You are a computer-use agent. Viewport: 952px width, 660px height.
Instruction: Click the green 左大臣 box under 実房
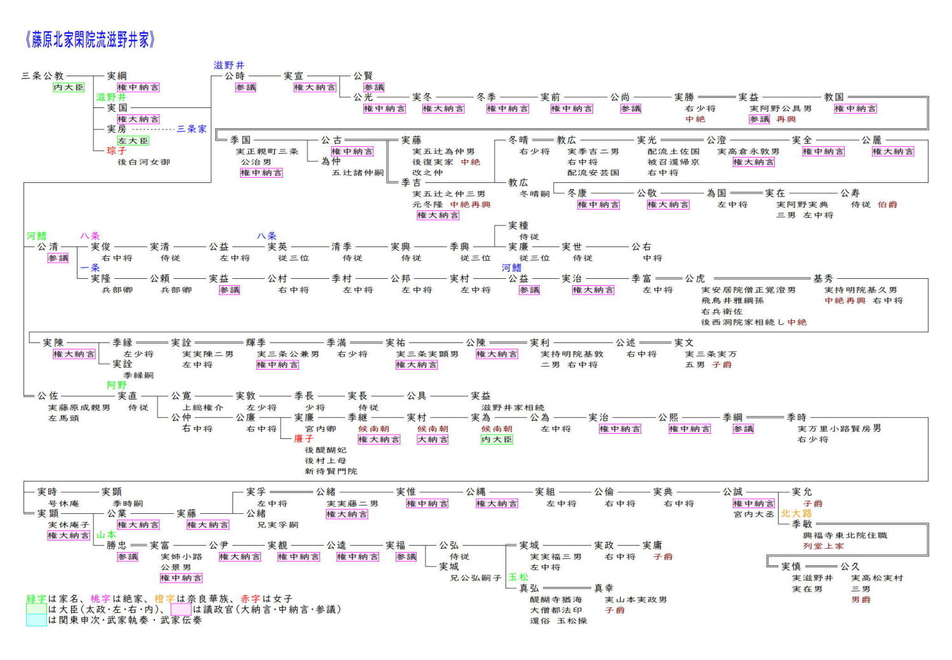tap(133, 141)
